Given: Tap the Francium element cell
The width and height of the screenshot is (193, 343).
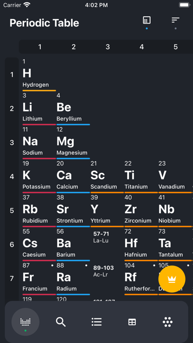Looking at the screenshot, I should click(x=39, y=278).
